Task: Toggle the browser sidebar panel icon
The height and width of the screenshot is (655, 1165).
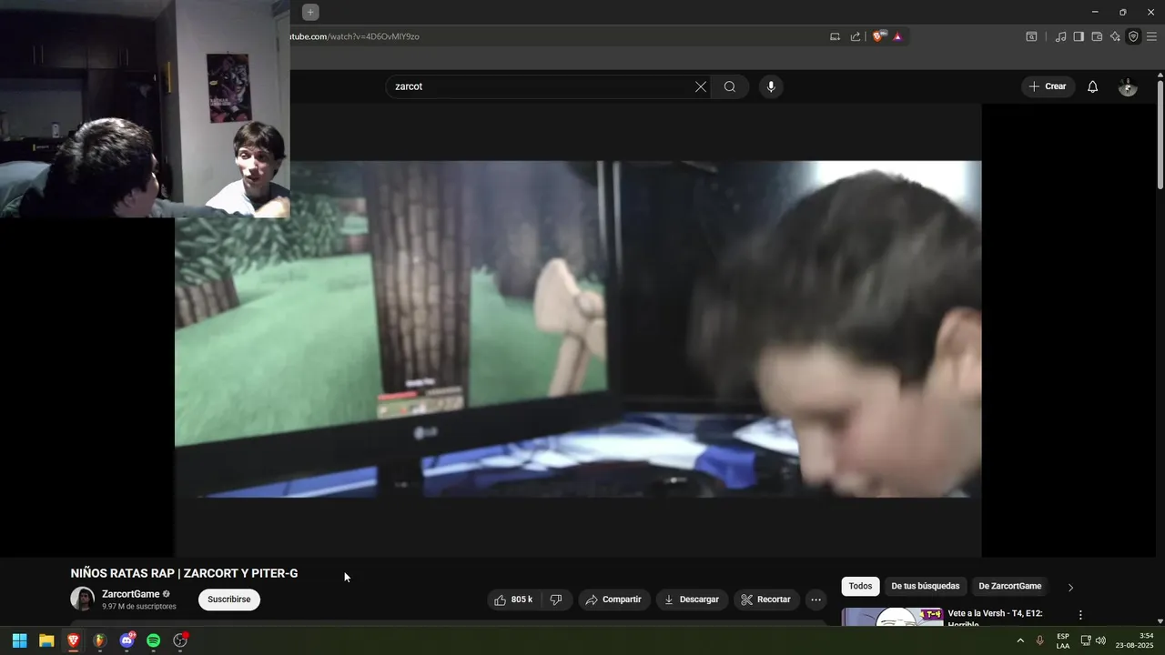Action: (1079, 36)
